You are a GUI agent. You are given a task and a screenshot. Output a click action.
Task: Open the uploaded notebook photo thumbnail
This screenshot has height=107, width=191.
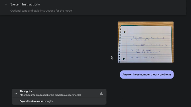point(146,42)
